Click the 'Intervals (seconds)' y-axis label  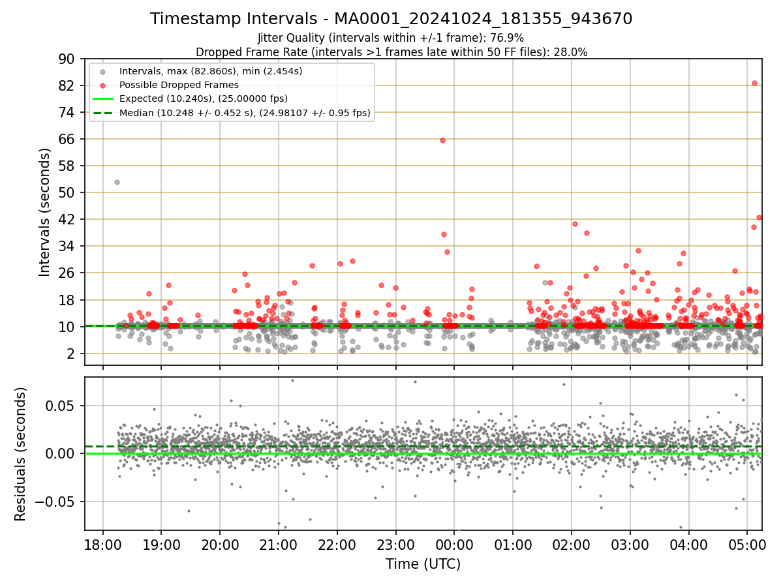tap(45, 212)
